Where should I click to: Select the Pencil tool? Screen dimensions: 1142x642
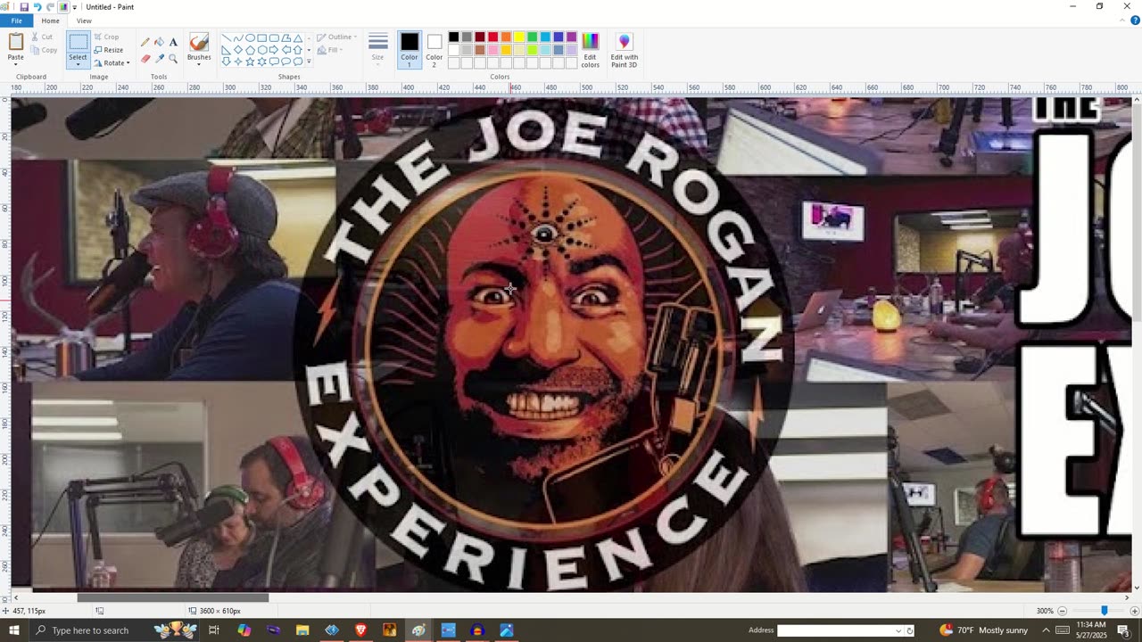click(145, 42)
